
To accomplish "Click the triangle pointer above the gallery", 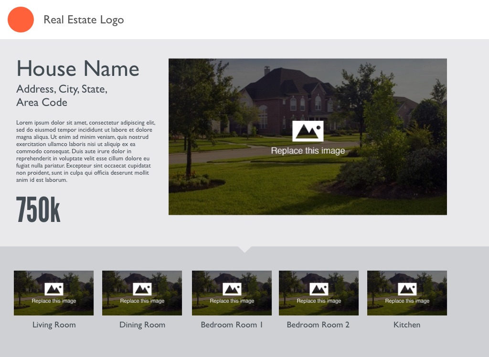I will pyautogui.click(x=244, y=249).
